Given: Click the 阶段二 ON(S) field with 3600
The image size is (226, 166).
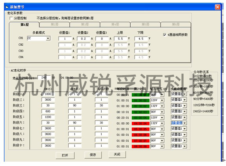Looking at the screenshot, I should pos(48,100).
